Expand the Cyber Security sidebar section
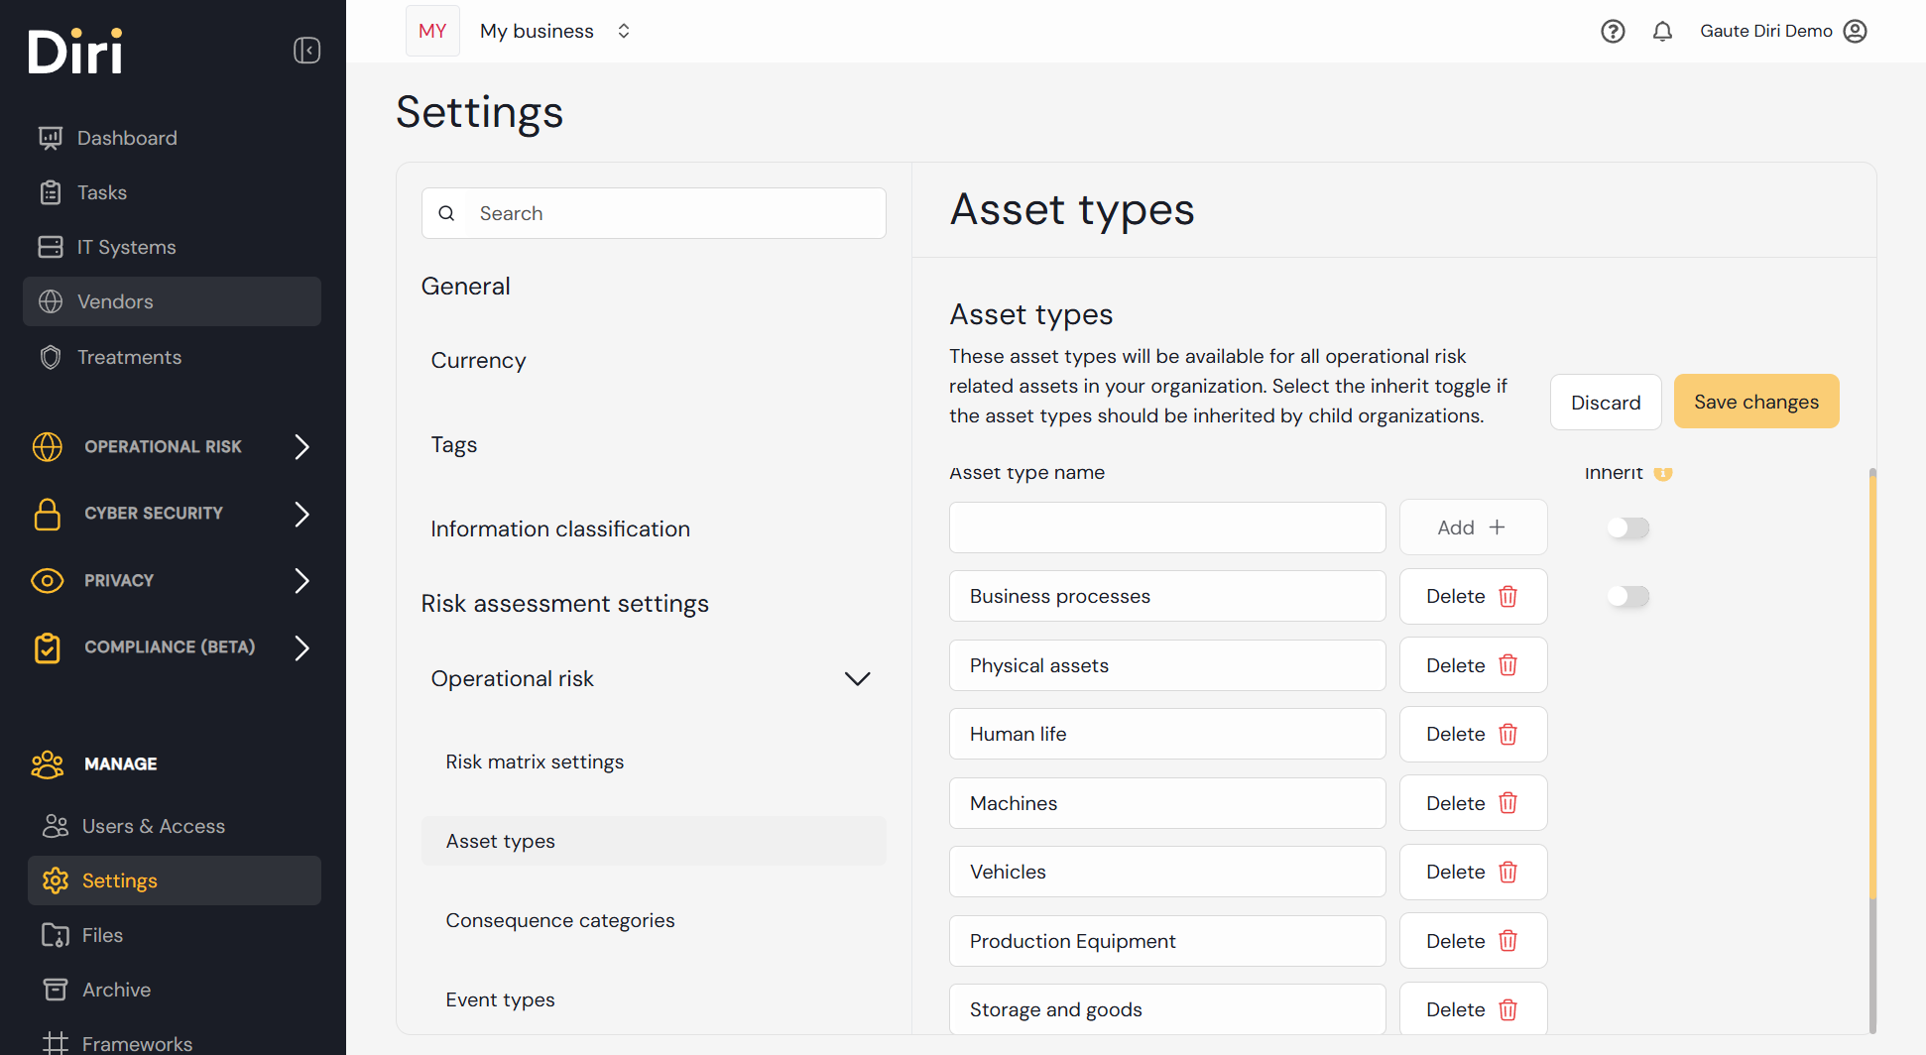The height and width of the screenshot is (1055, 1926). (x=301, y=514)
